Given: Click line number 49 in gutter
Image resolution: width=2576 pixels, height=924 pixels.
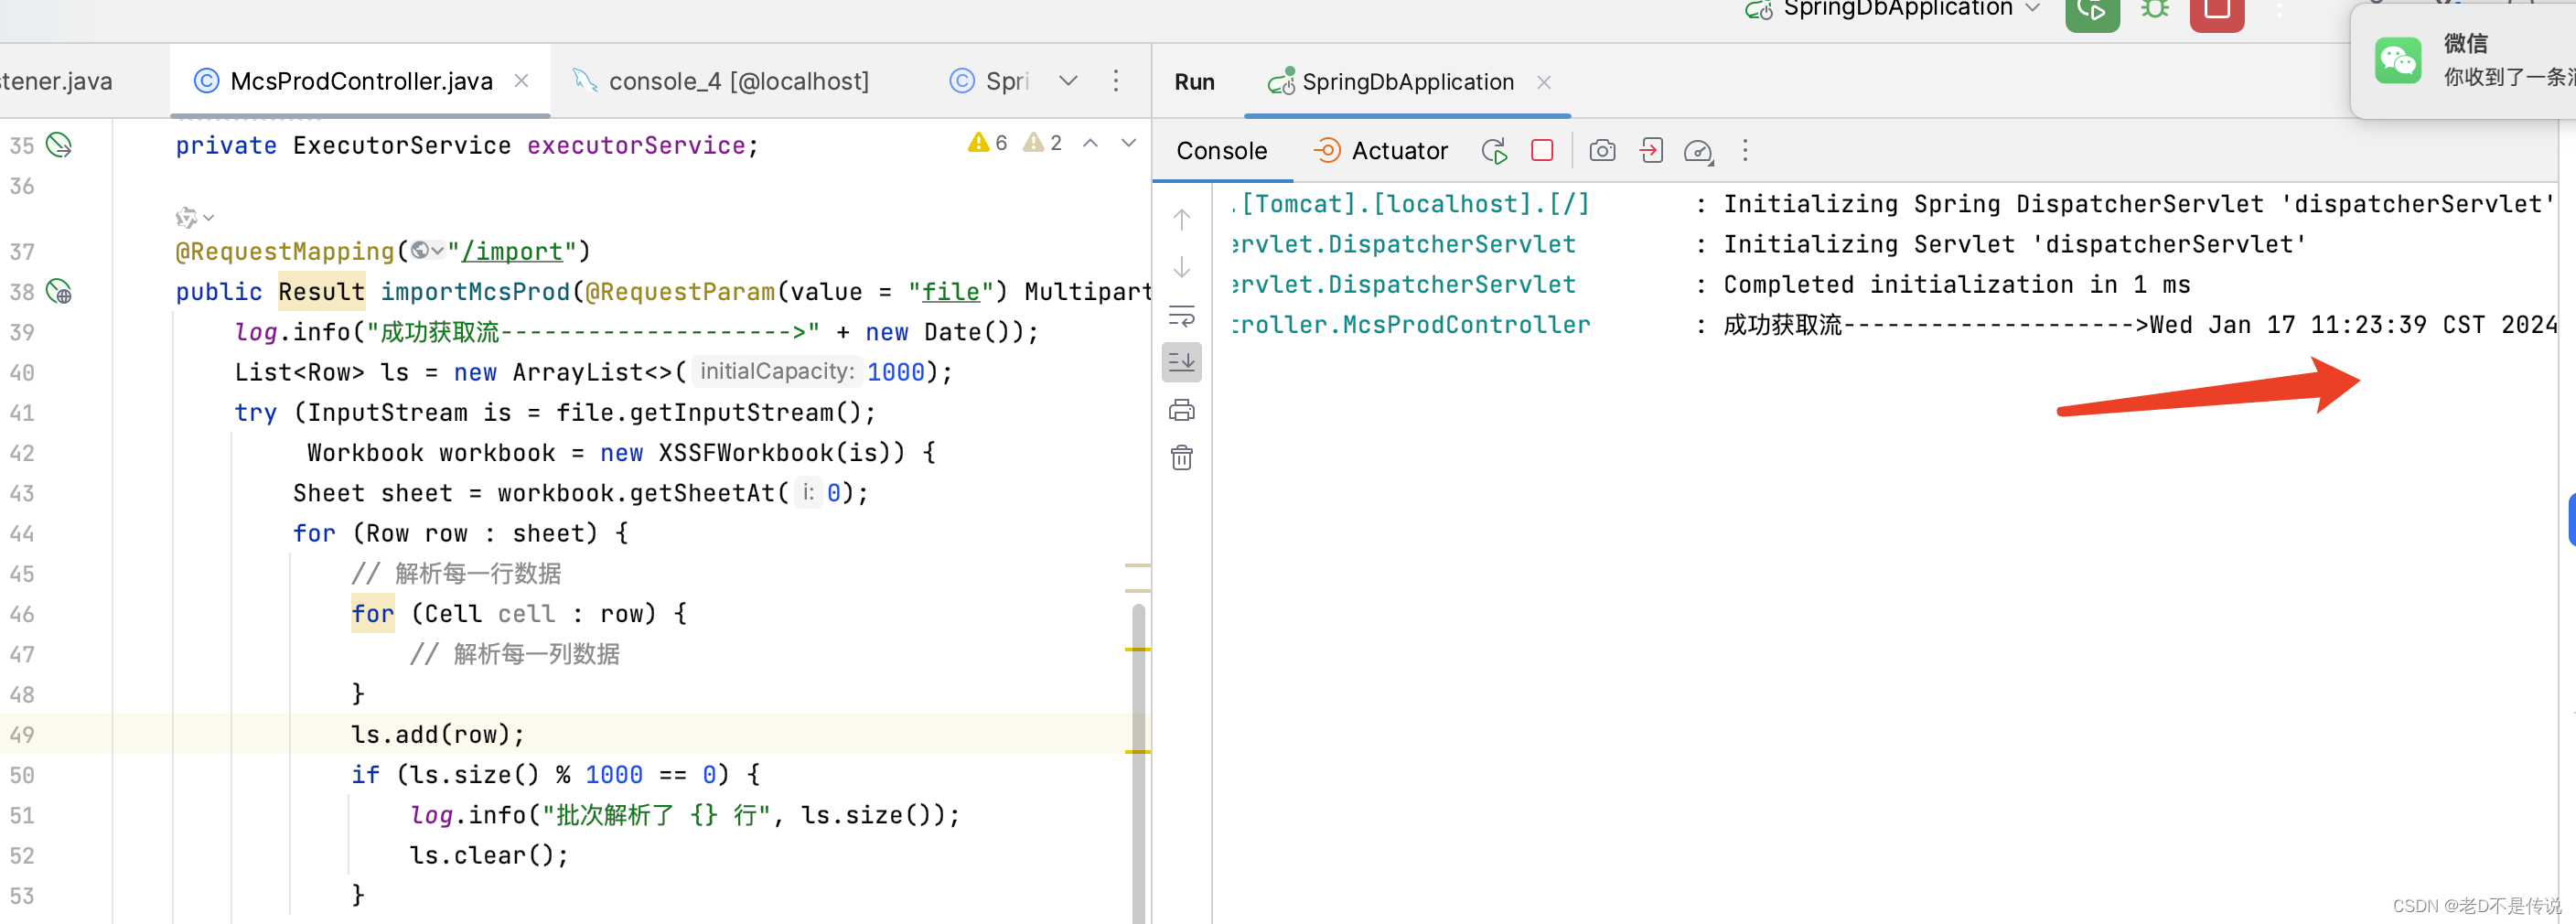Looking at the screenshot, I should (22, 735).
